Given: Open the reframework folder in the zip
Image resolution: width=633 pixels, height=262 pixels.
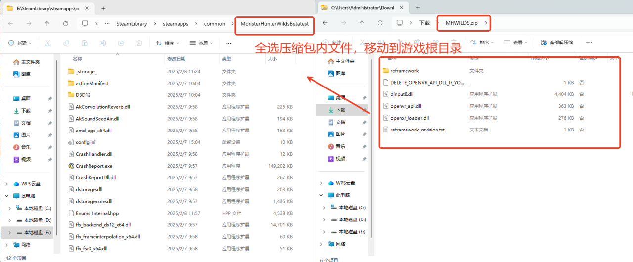Looking at the screenshot, I should tap(404, 71).
